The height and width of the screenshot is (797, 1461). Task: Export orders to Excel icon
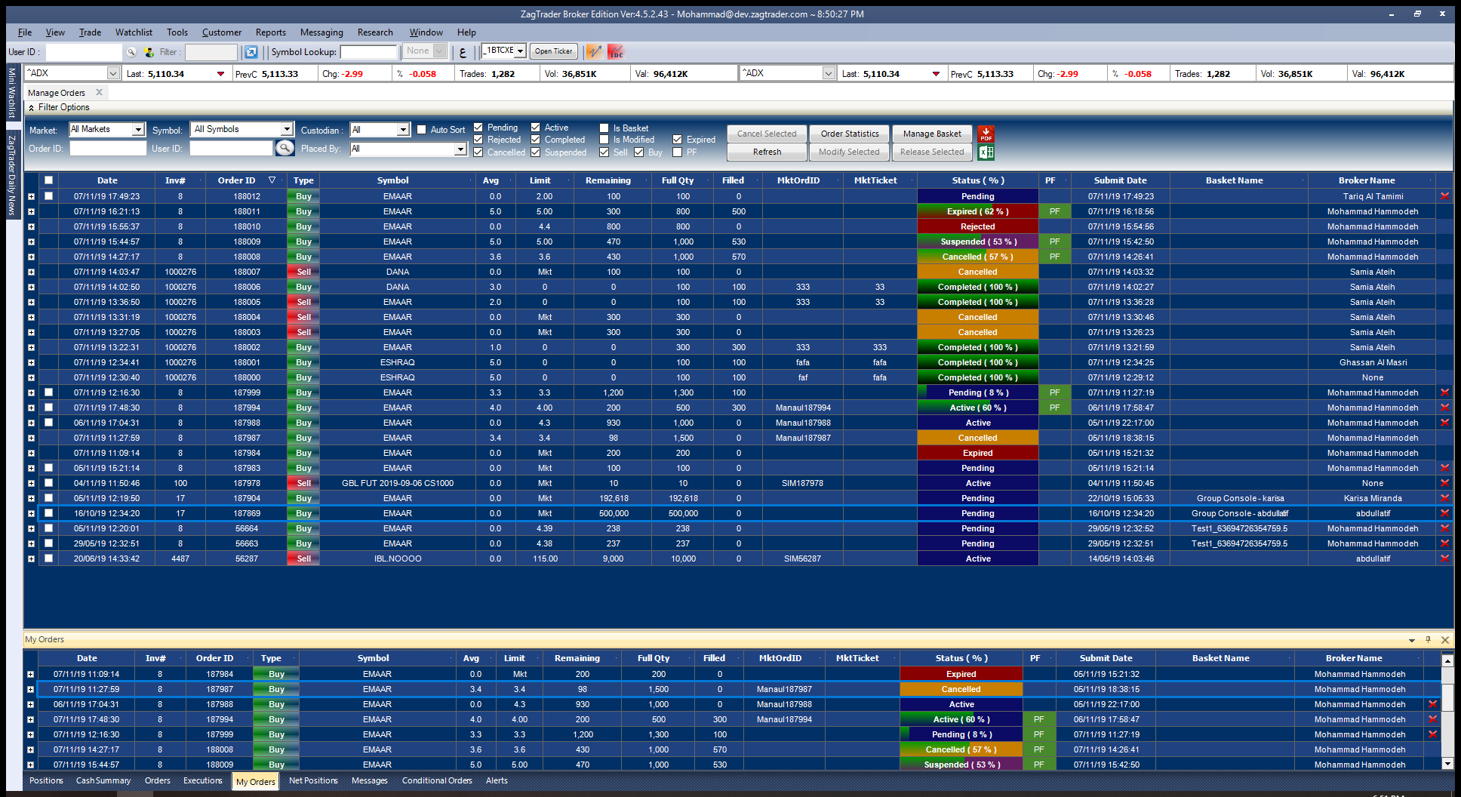pos(986,152)
